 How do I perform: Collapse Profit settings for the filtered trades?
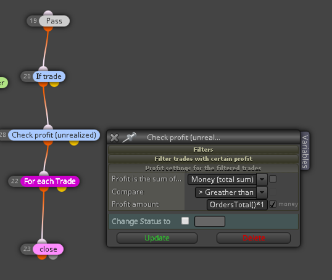pos(203,168)
